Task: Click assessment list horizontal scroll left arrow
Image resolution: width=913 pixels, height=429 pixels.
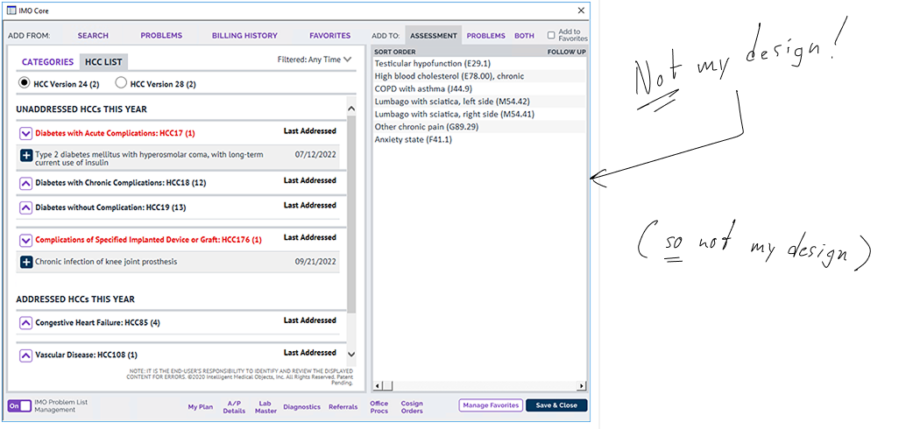Action: coord(377,386)
